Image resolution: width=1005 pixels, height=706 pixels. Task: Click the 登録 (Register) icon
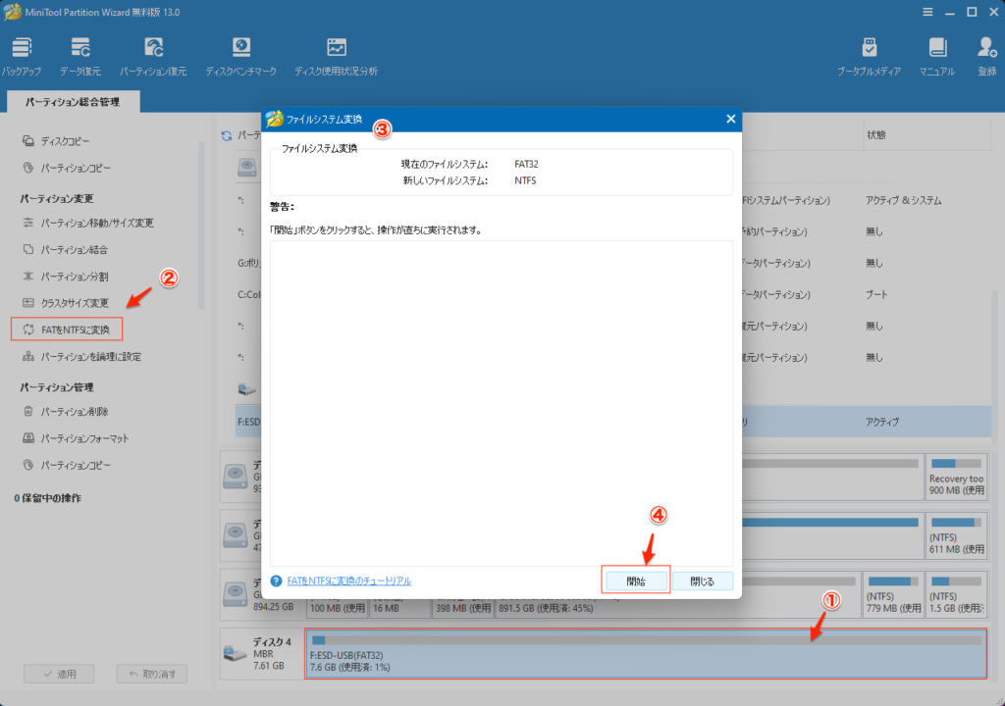click(x=986, y=57)
